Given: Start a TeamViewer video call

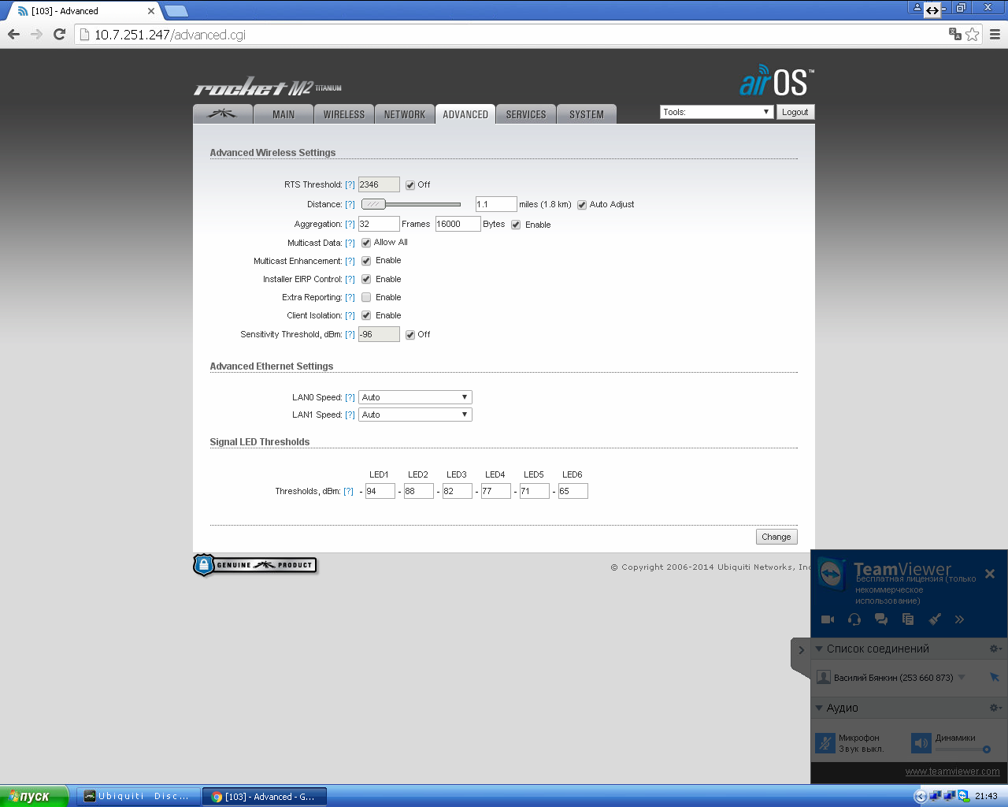Looking at the screenshot, I should click(828, 619).
